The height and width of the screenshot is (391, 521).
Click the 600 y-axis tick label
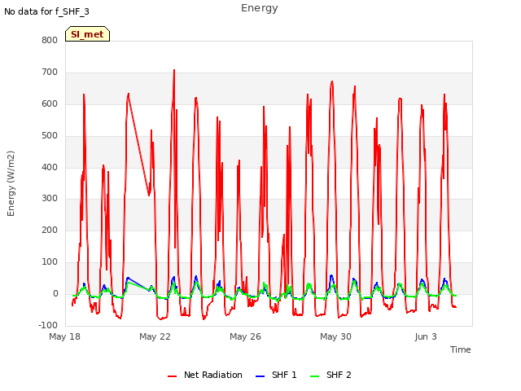coord(50,103)
